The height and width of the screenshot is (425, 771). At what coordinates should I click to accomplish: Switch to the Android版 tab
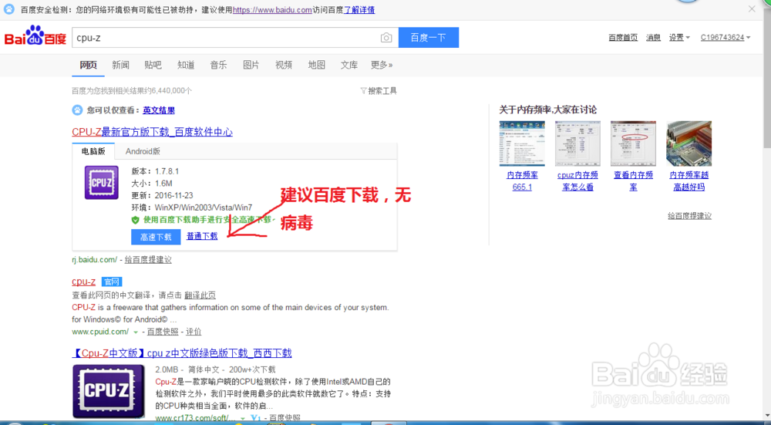[x=143, y=151]
